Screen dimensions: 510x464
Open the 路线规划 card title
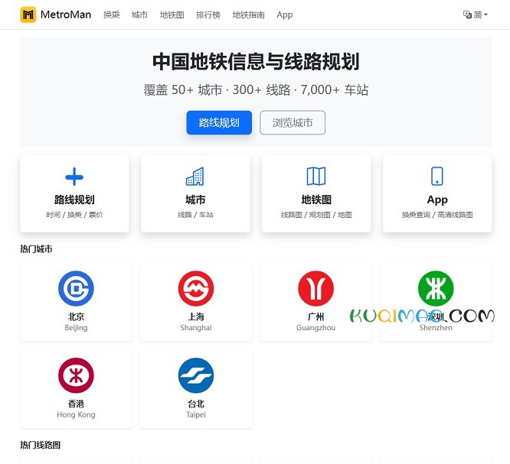[74, 200]
